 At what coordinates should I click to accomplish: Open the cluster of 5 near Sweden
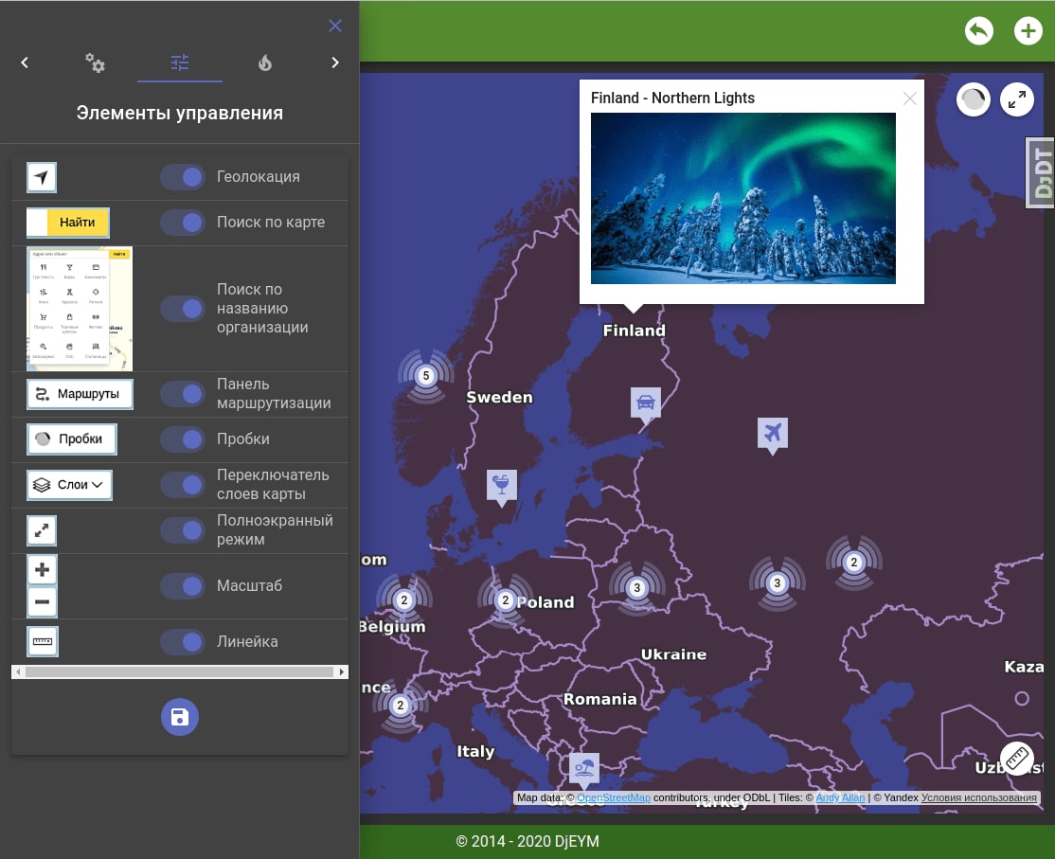pos(425,375)
